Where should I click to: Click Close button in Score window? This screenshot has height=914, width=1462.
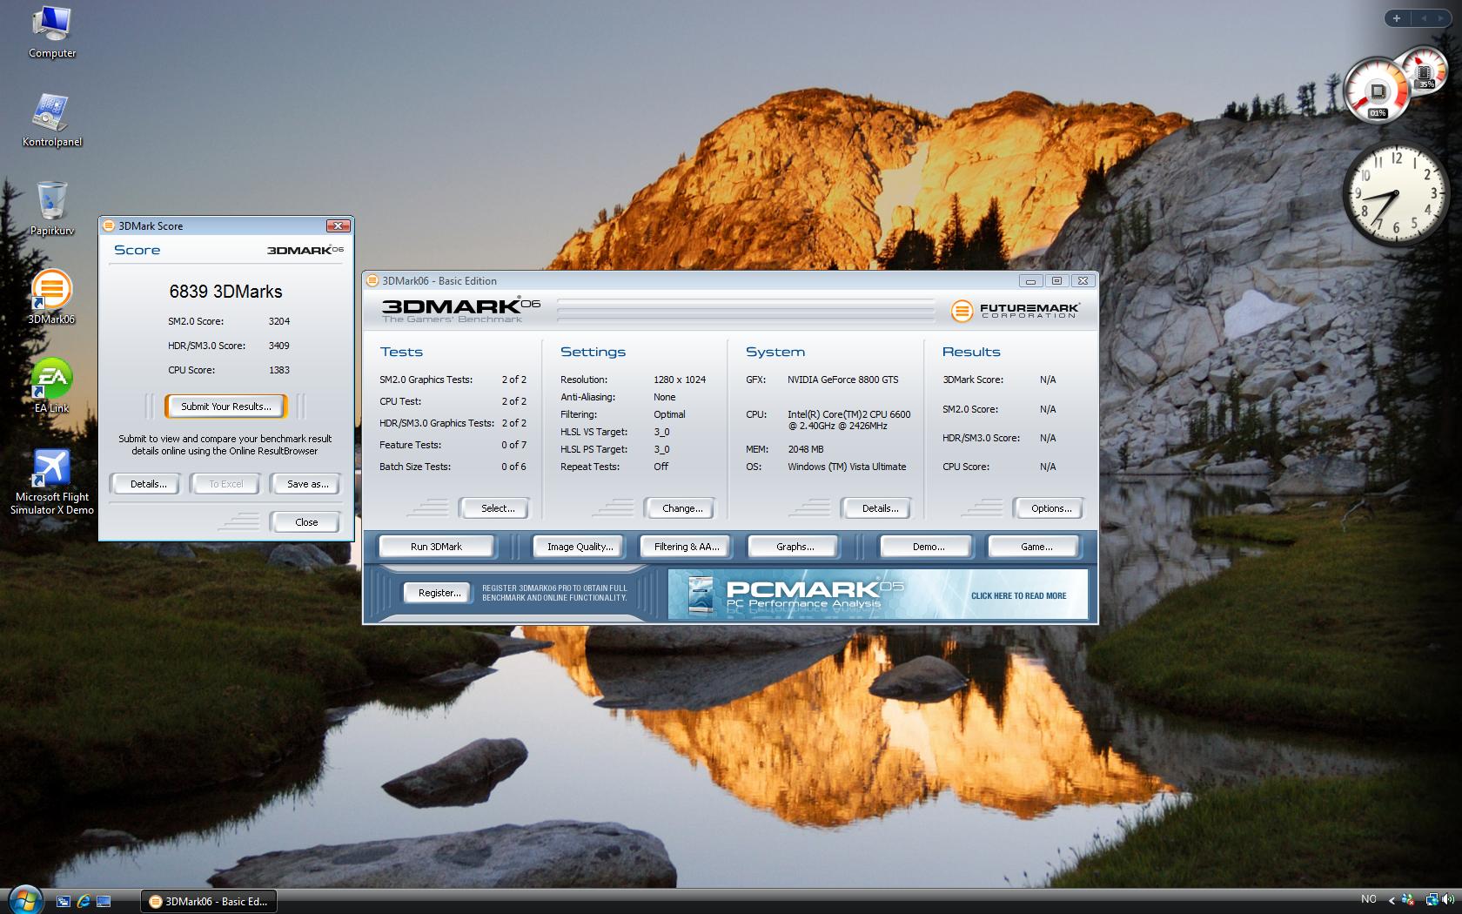[306, 522]
